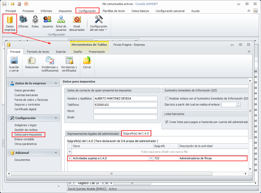Open the Procesos menu tab

[28, 11]
